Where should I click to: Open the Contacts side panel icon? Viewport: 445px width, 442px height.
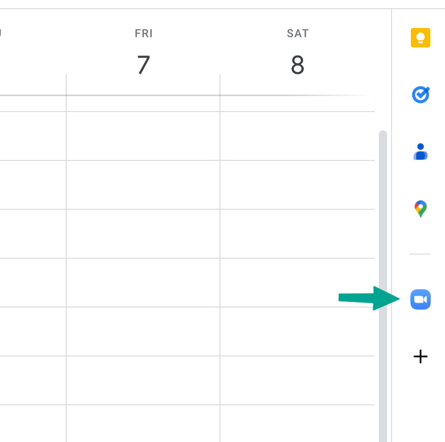click(421, 152)
